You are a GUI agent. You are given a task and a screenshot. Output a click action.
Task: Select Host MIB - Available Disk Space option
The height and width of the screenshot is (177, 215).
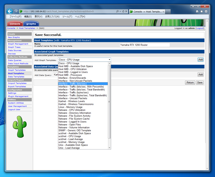pyautogui.click(x=83, y=66)
